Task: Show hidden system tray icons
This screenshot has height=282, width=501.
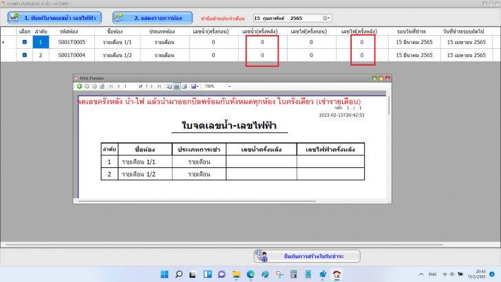Action: coord(421,274)
